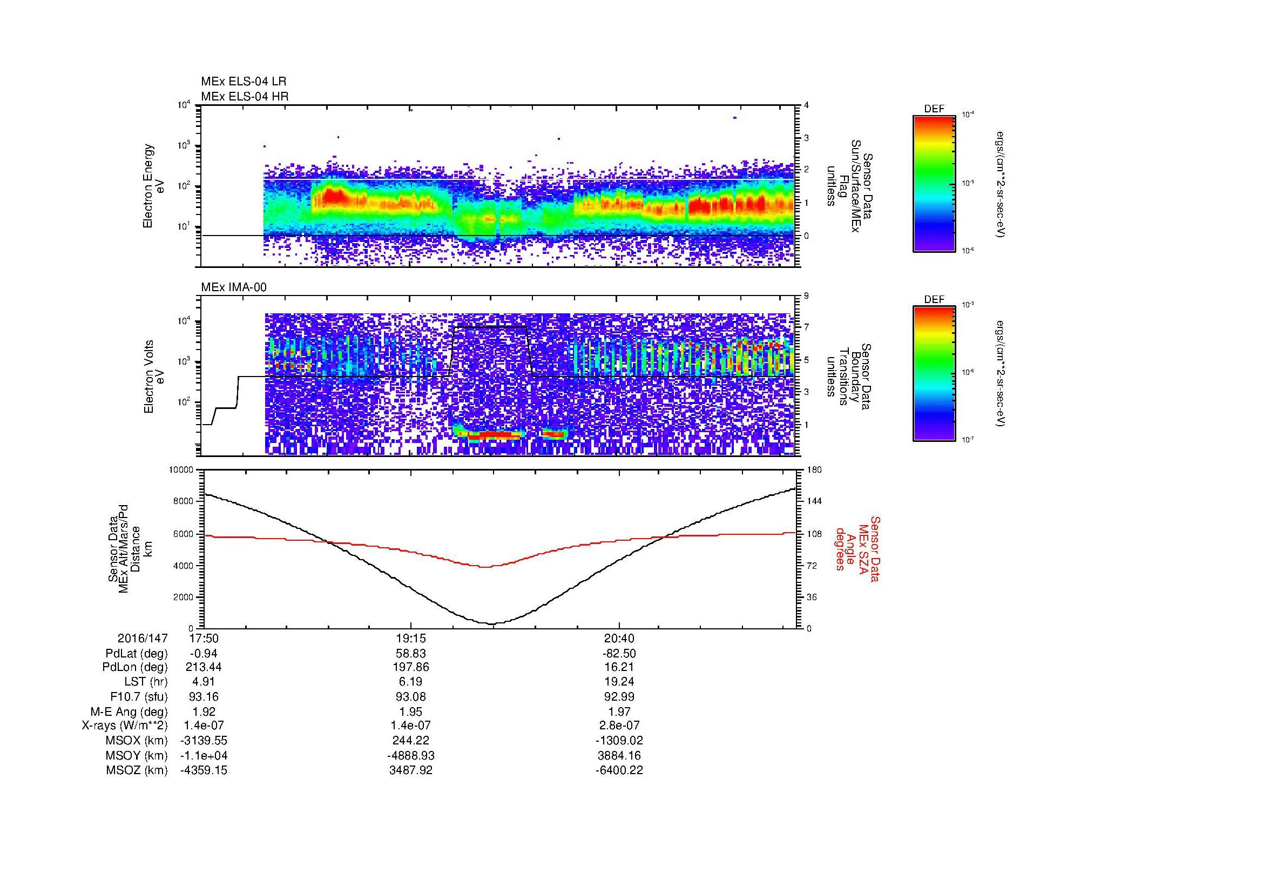The width and height of the screenshot is (1263, 893).
Task: Click the ELS colorbar units label
Action: (x=1001, y=184)
